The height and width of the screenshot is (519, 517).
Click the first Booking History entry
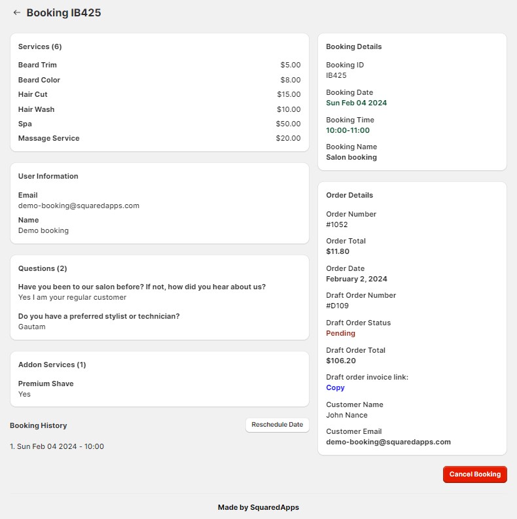[57, 446]
